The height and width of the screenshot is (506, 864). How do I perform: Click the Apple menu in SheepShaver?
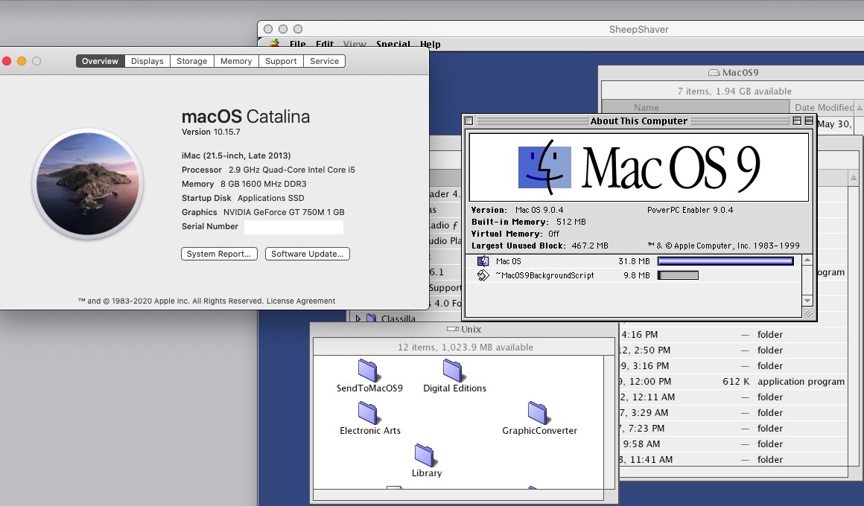pos(274,43)
